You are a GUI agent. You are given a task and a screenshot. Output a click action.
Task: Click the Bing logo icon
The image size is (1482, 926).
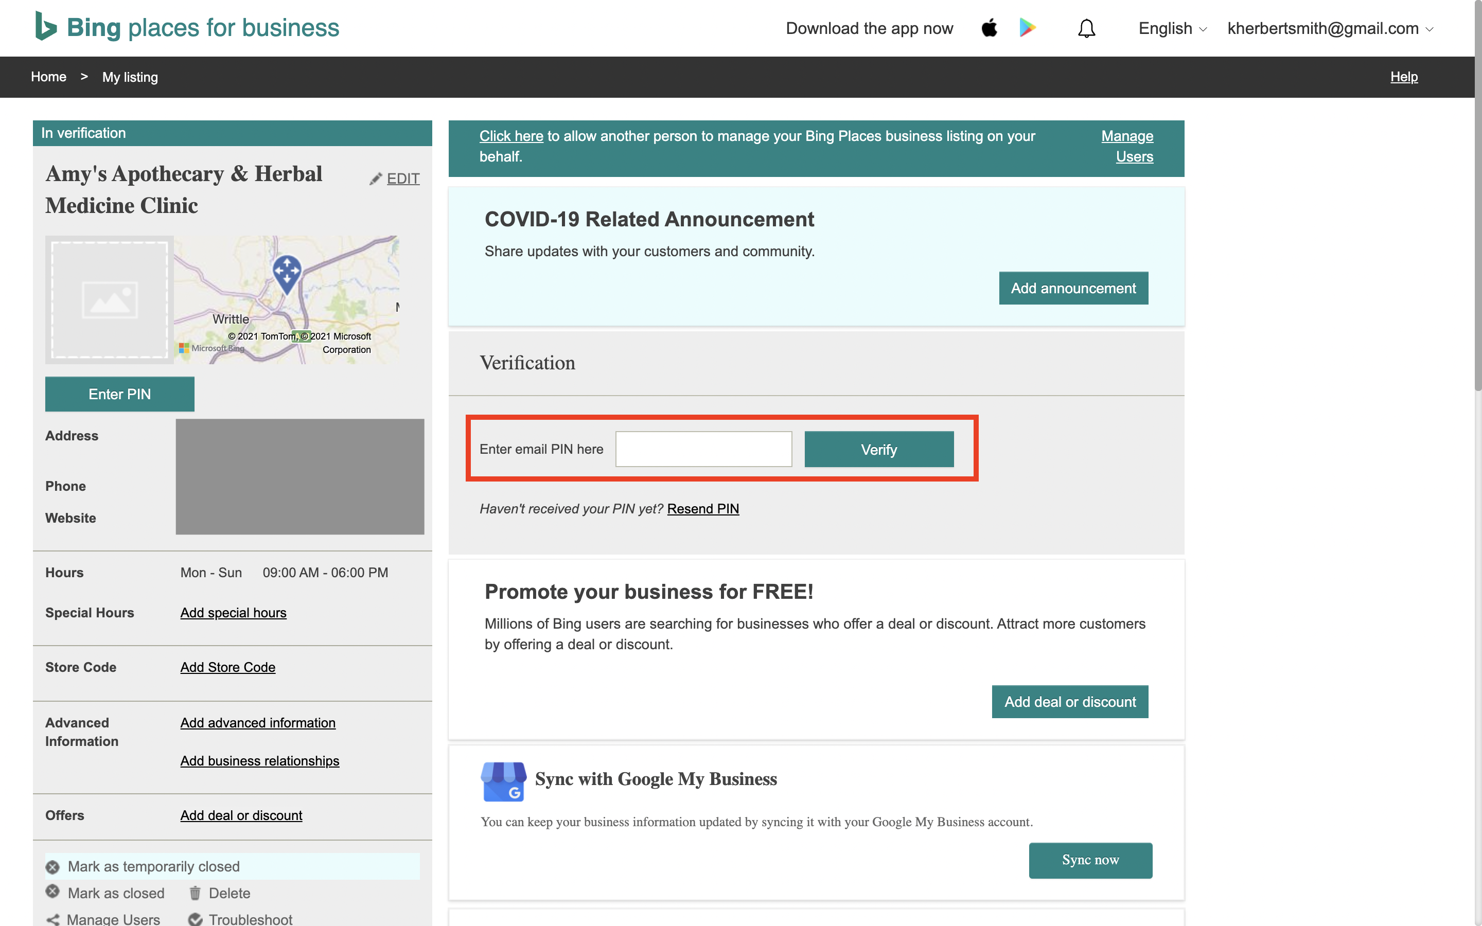coord(46,26)
